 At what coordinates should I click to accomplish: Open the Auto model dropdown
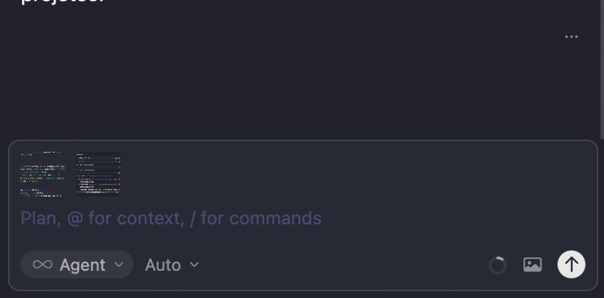click(x=163, y=265)
